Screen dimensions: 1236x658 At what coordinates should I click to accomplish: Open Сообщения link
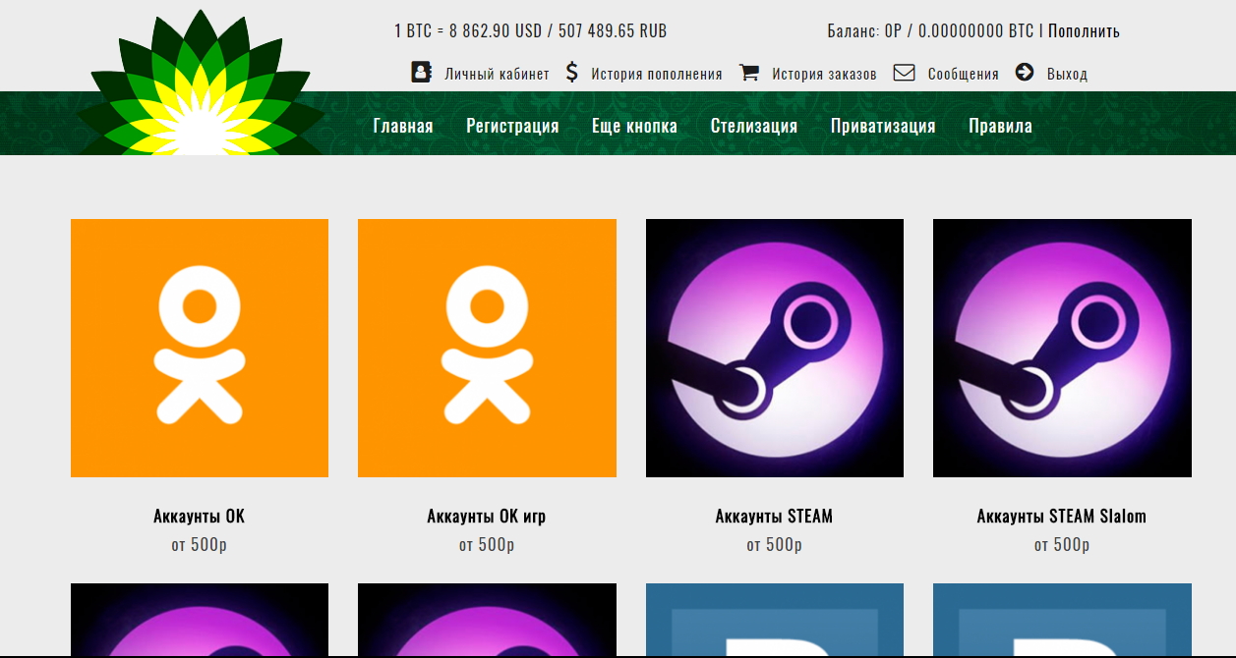click(x=964, y=74)
